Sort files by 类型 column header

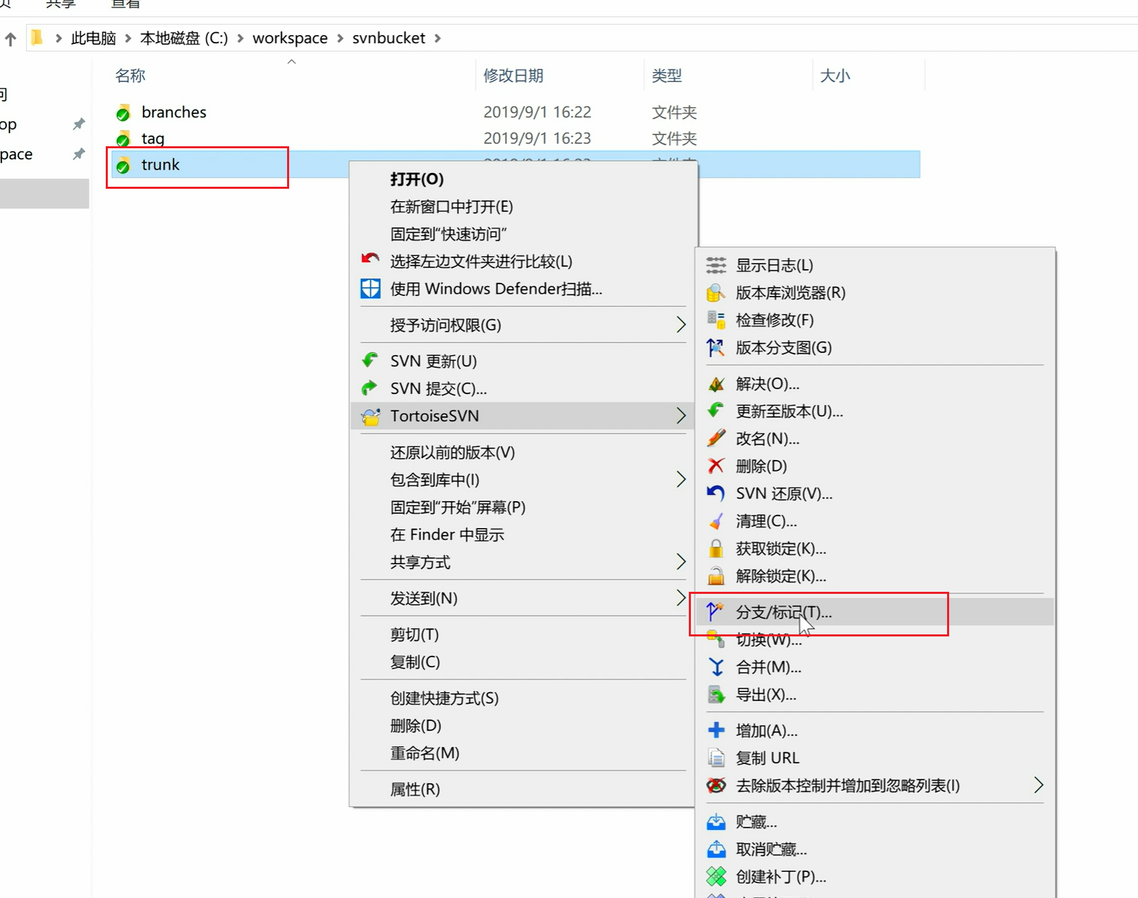667,76
